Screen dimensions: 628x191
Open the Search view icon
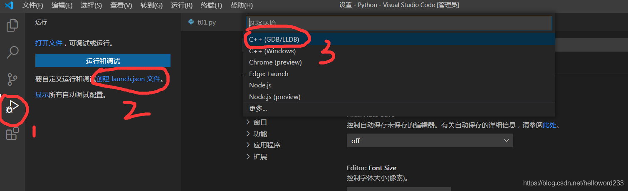(12, 52)
